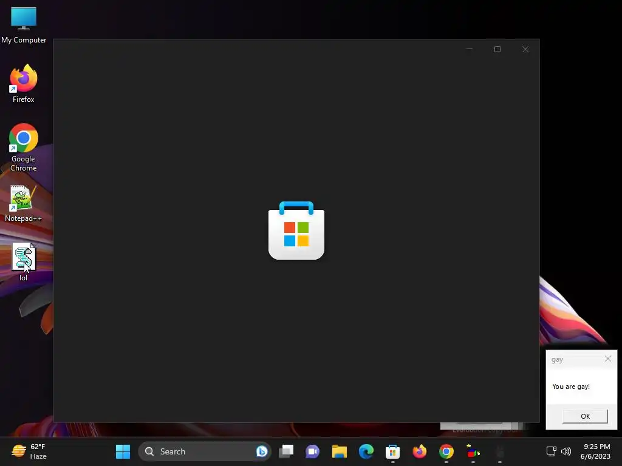Screen dimensions: 622x466
Task: Open the volume control in system tray
Action: pos(566,451)
